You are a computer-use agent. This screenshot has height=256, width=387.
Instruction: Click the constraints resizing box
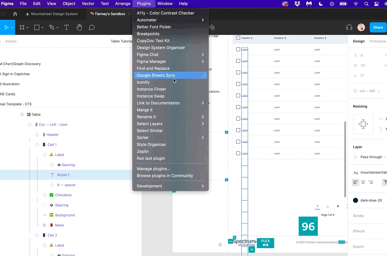click(x=363, y=124)
